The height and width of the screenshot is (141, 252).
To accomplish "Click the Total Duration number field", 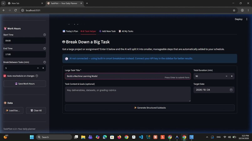I will point(209,76).
